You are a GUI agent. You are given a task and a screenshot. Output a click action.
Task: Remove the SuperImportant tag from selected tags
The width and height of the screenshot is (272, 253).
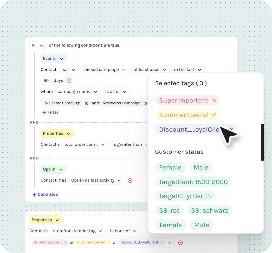tap(214, 100)
